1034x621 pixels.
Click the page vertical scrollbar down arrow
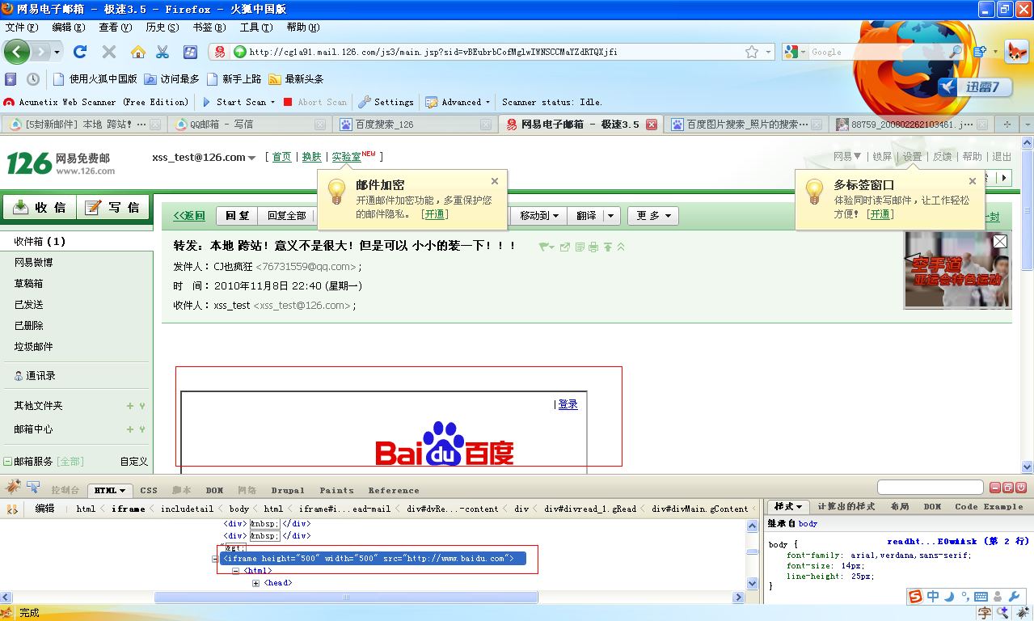(1028, 467)
